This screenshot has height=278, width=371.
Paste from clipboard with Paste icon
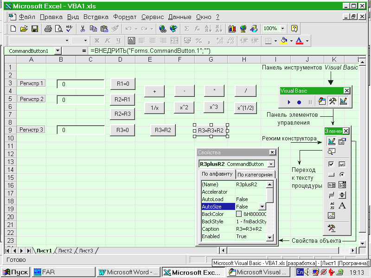104,29
